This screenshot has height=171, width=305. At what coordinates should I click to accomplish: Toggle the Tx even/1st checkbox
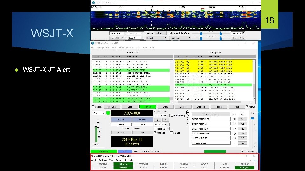tap(155, 111)
